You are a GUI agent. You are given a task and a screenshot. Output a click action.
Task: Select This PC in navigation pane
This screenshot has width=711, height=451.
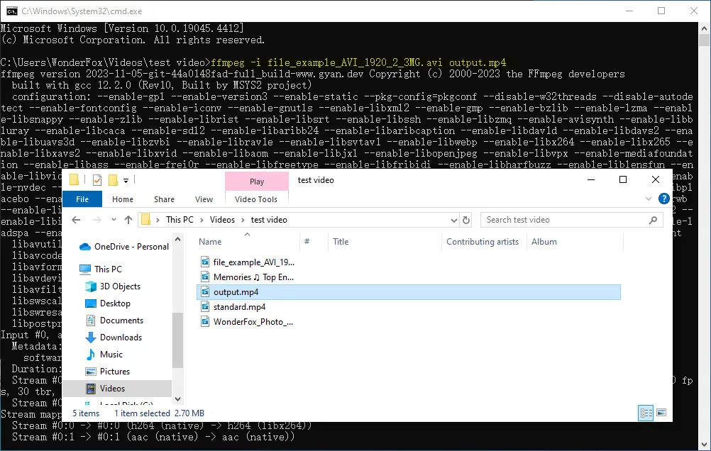tap(108, 269)
